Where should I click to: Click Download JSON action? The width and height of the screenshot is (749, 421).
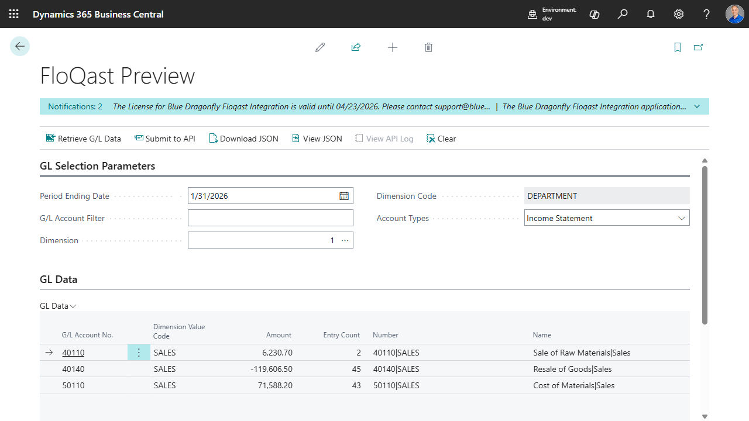243,139
